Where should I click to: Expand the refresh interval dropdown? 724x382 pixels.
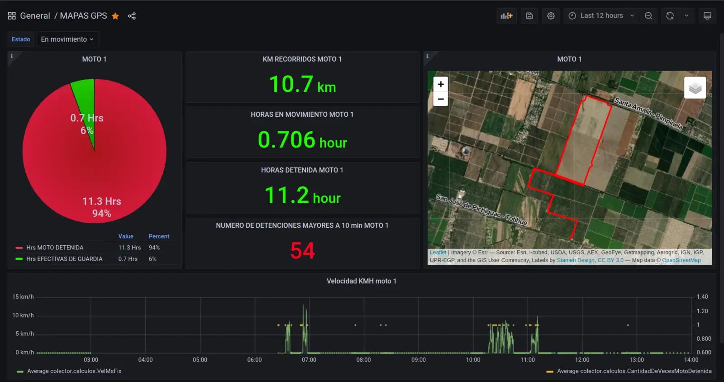tap(686, 16)
